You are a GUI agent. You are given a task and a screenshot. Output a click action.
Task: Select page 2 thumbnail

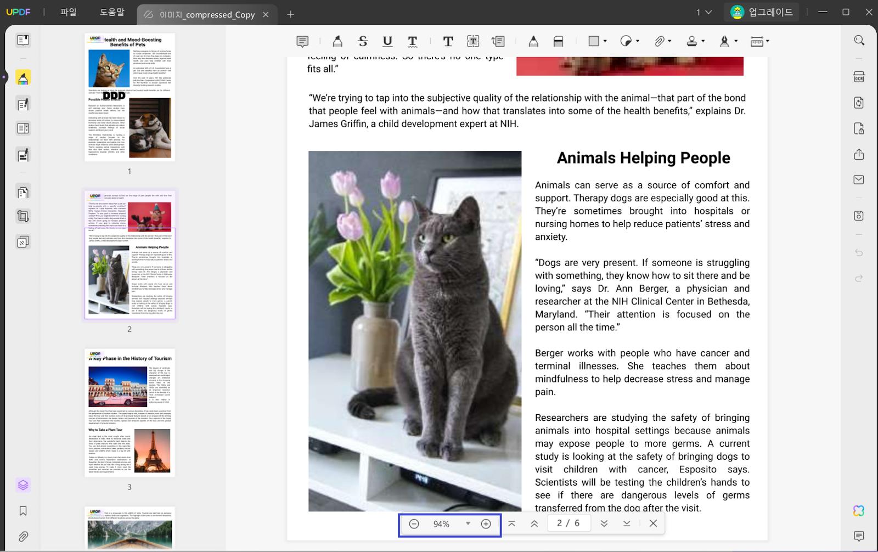coord(130,255)
